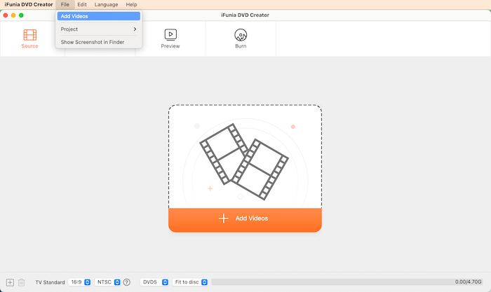Click the white plus icon on the orange bar
Image resolution: width=491 pixels, height=292 pixels.
click(224, 218)
